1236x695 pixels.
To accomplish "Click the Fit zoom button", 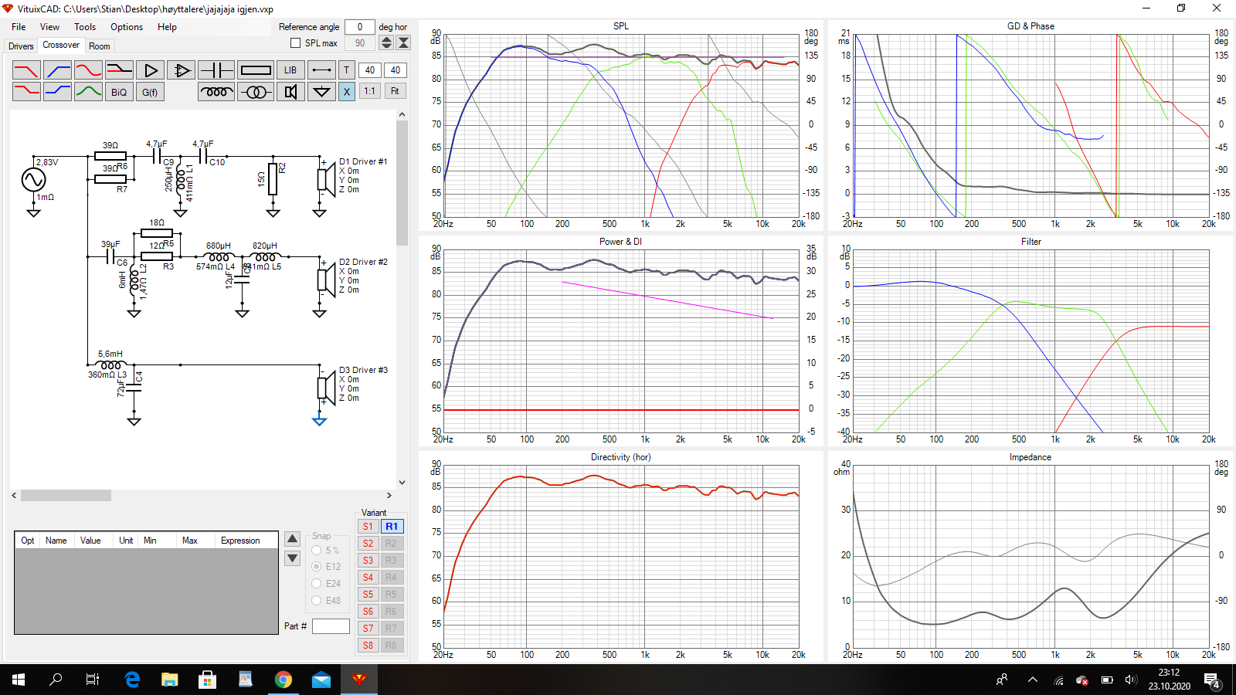I will click(395, 91).
